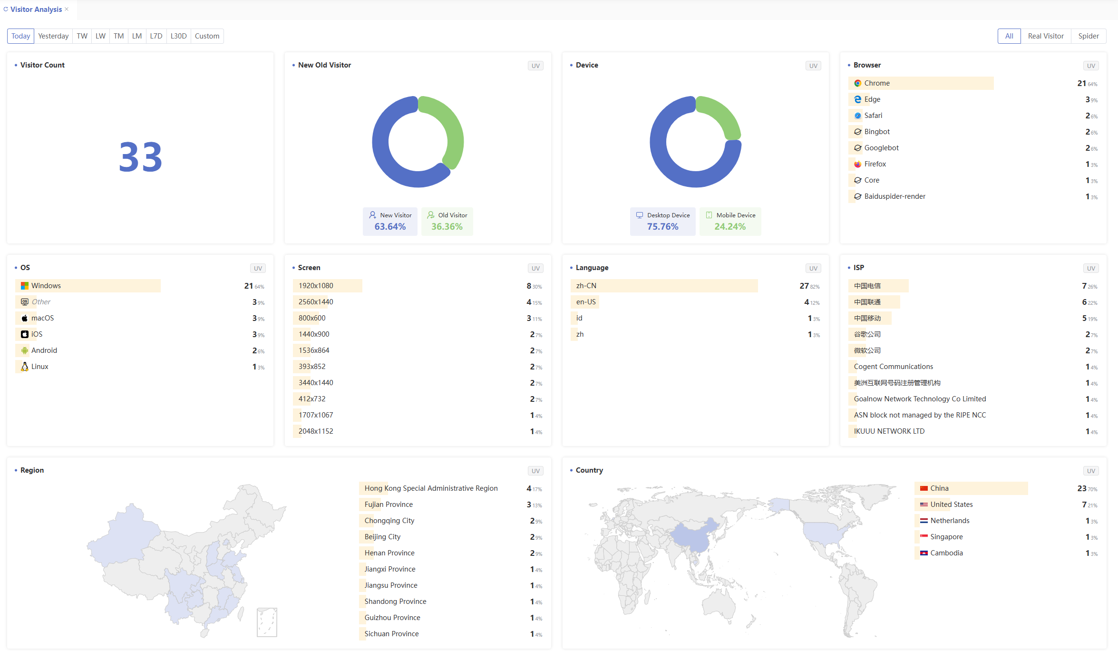Select the Real Visitor filter
This screenshot has height=660, width=1118.
click(1045, 36)
